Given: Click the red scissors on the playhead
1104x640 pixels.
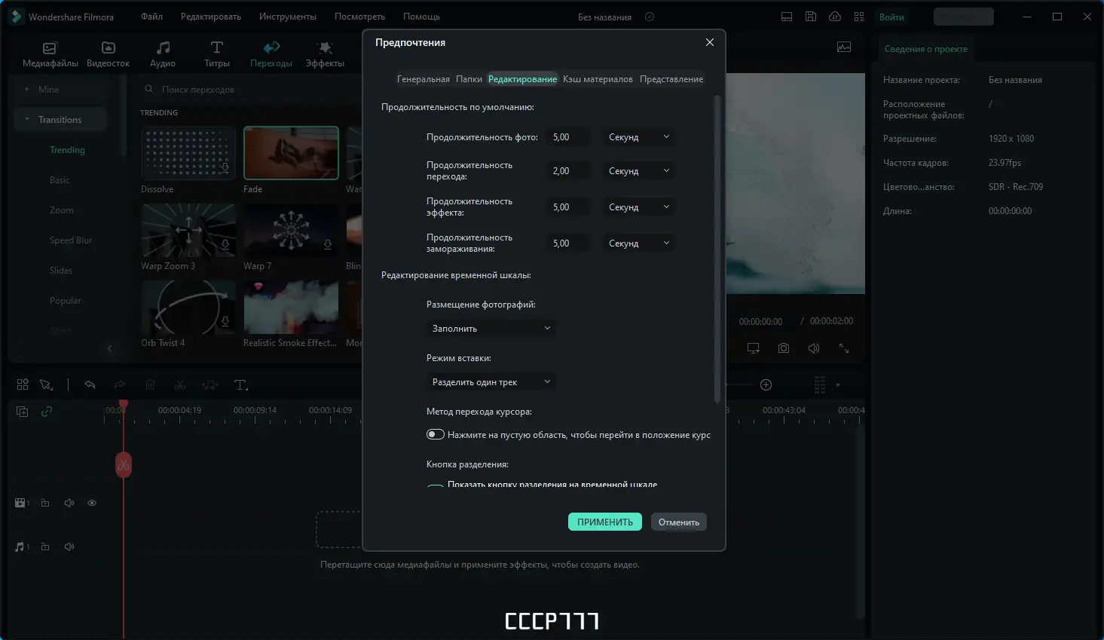Looking at the screenshot, I should coord(124,464).
